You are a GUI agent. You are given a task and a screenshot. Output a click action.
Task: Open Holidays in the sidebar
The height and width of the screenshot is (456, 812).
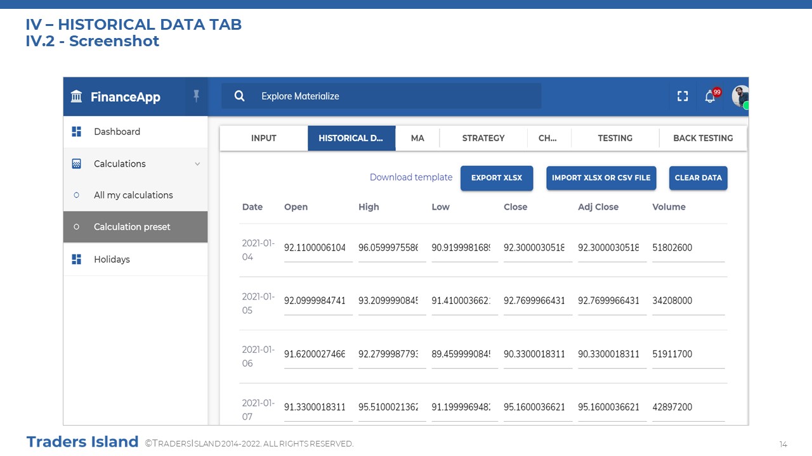pyautogui.click(x=136, y=259)
